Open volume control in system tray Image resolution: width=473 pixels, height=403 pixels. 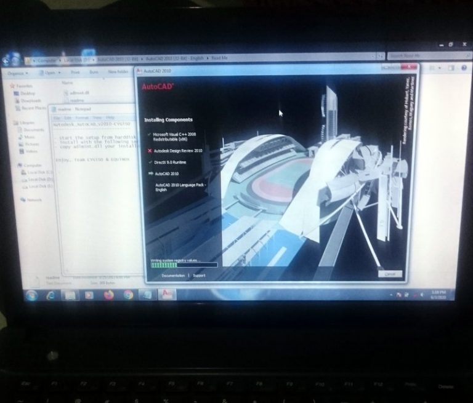pos(422,295)
